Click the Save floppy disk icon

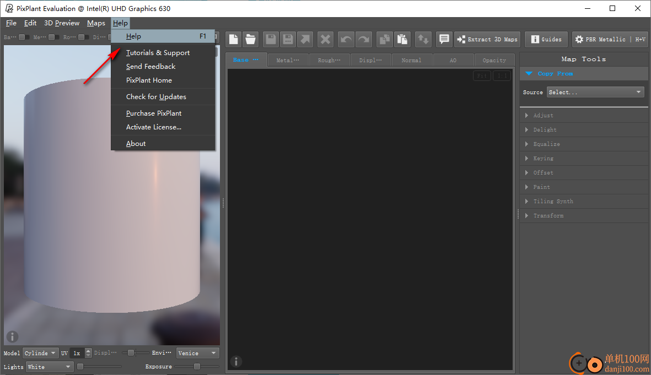coord(271,40)
